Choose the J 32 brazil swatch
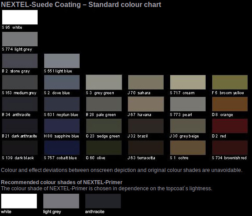Viewport: 252px width, 216px height. coord(146,126)
